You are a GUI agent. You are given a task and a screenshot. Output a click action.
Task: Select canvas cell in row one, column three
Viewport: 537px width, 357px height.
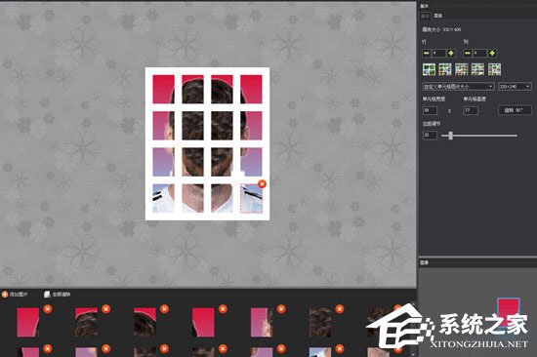[222, 90]
